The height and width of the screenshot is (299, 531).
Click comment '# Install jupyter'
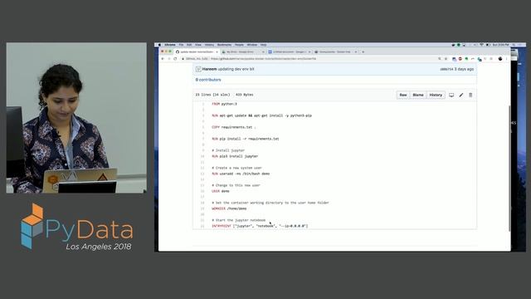point(228,150)
